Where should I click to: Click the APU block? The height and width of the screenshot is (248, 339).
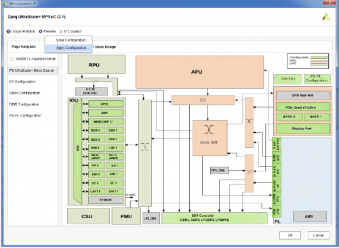point(199,72)
